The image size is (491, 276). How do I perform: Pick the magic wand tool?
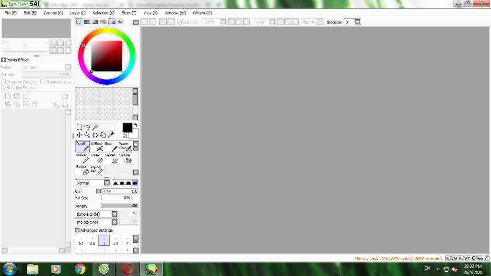click(95, 127)
